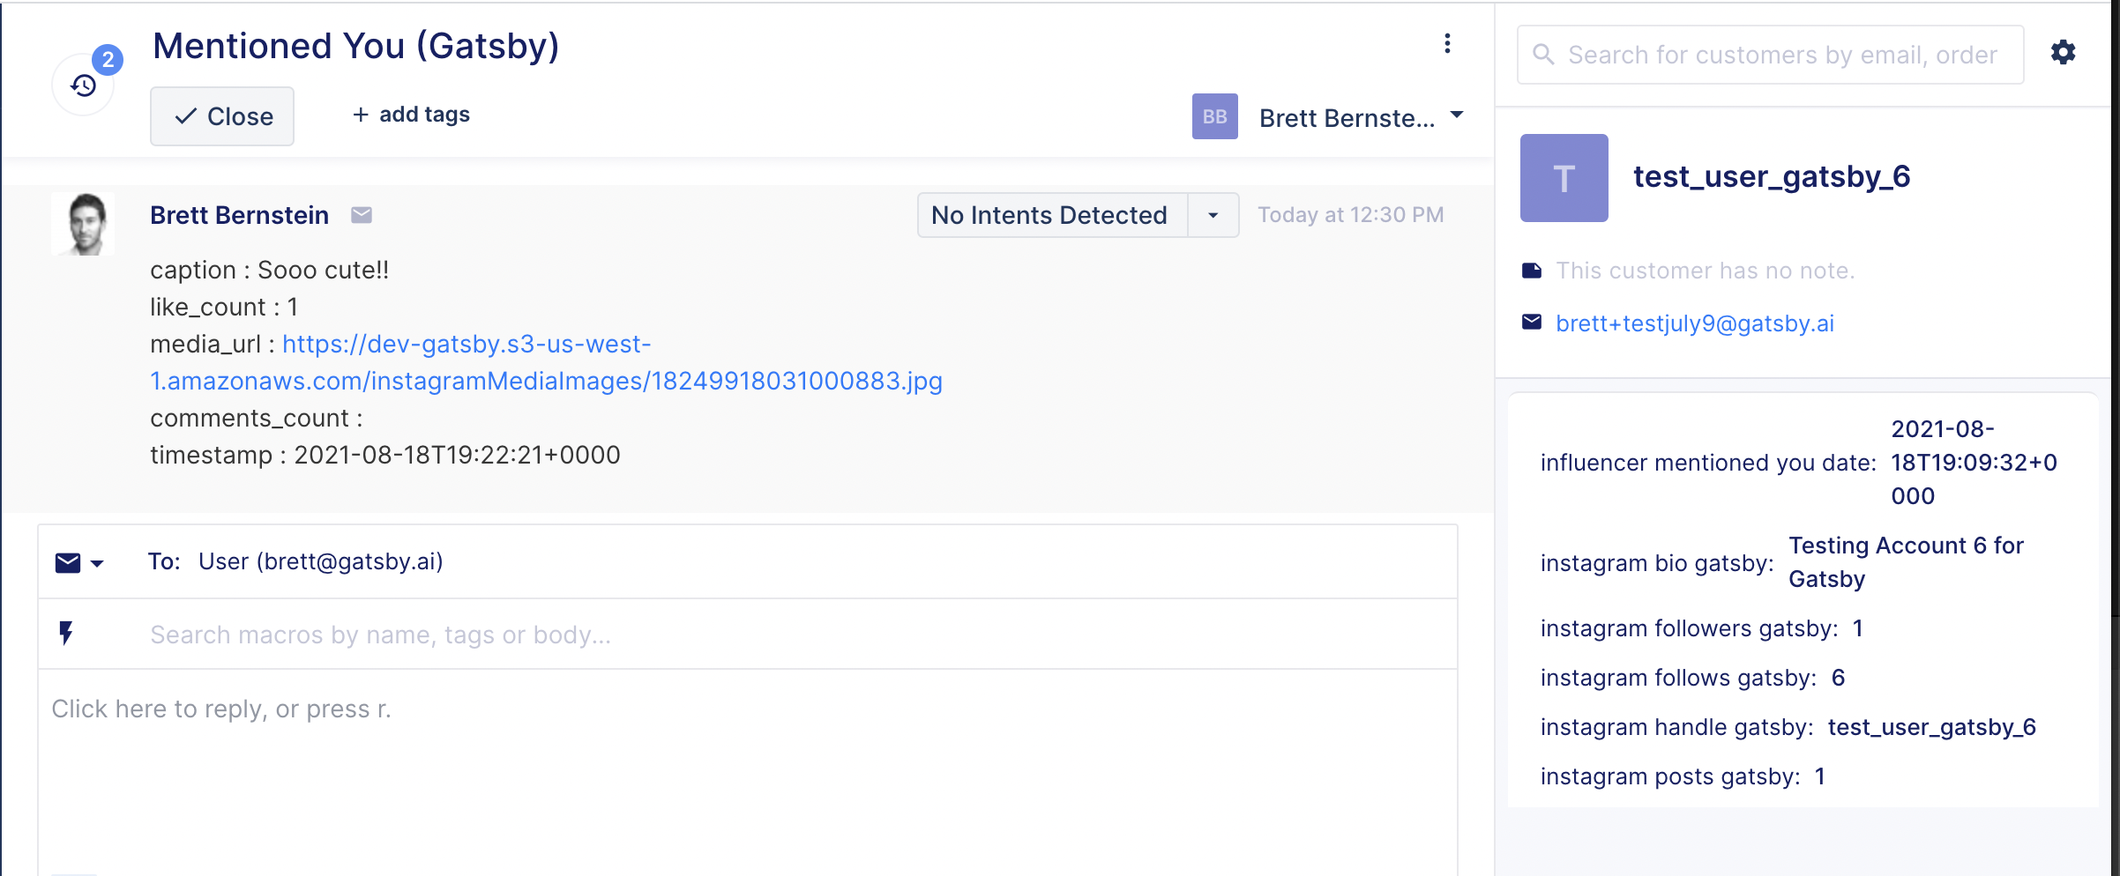Click instagram follows gatsby row
Screen dimensions: 2120x876
(x=1692, y=678)
